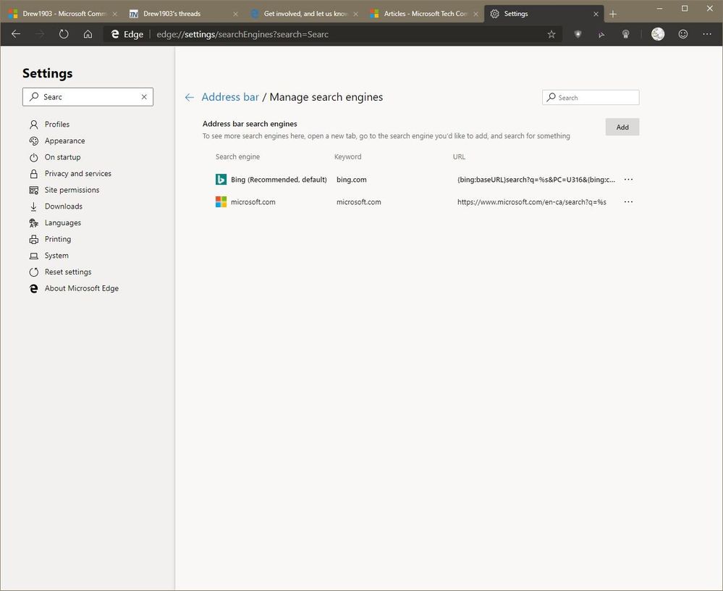The image size is (723, 591).
Task: Open more actions for Bing row
Action: (x=628, y=180)
